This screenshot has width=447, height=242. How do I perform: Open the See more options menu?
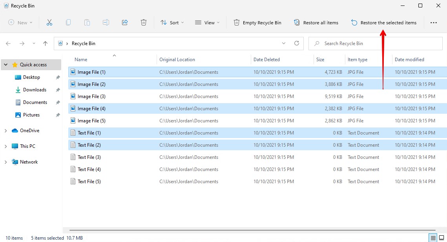pos(434,22)
